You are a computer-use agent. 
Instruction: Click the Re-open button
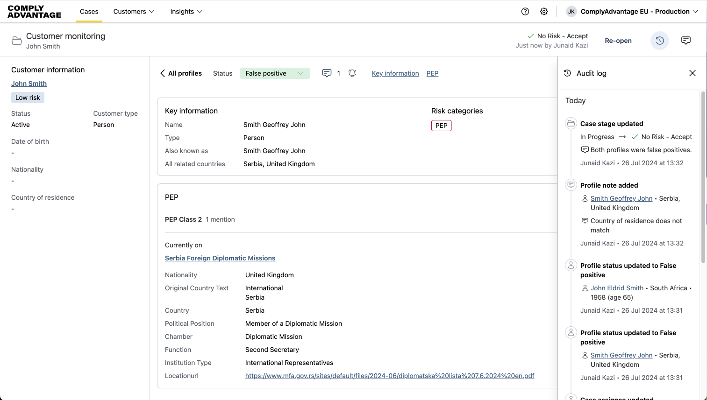(x=618, y=41)
